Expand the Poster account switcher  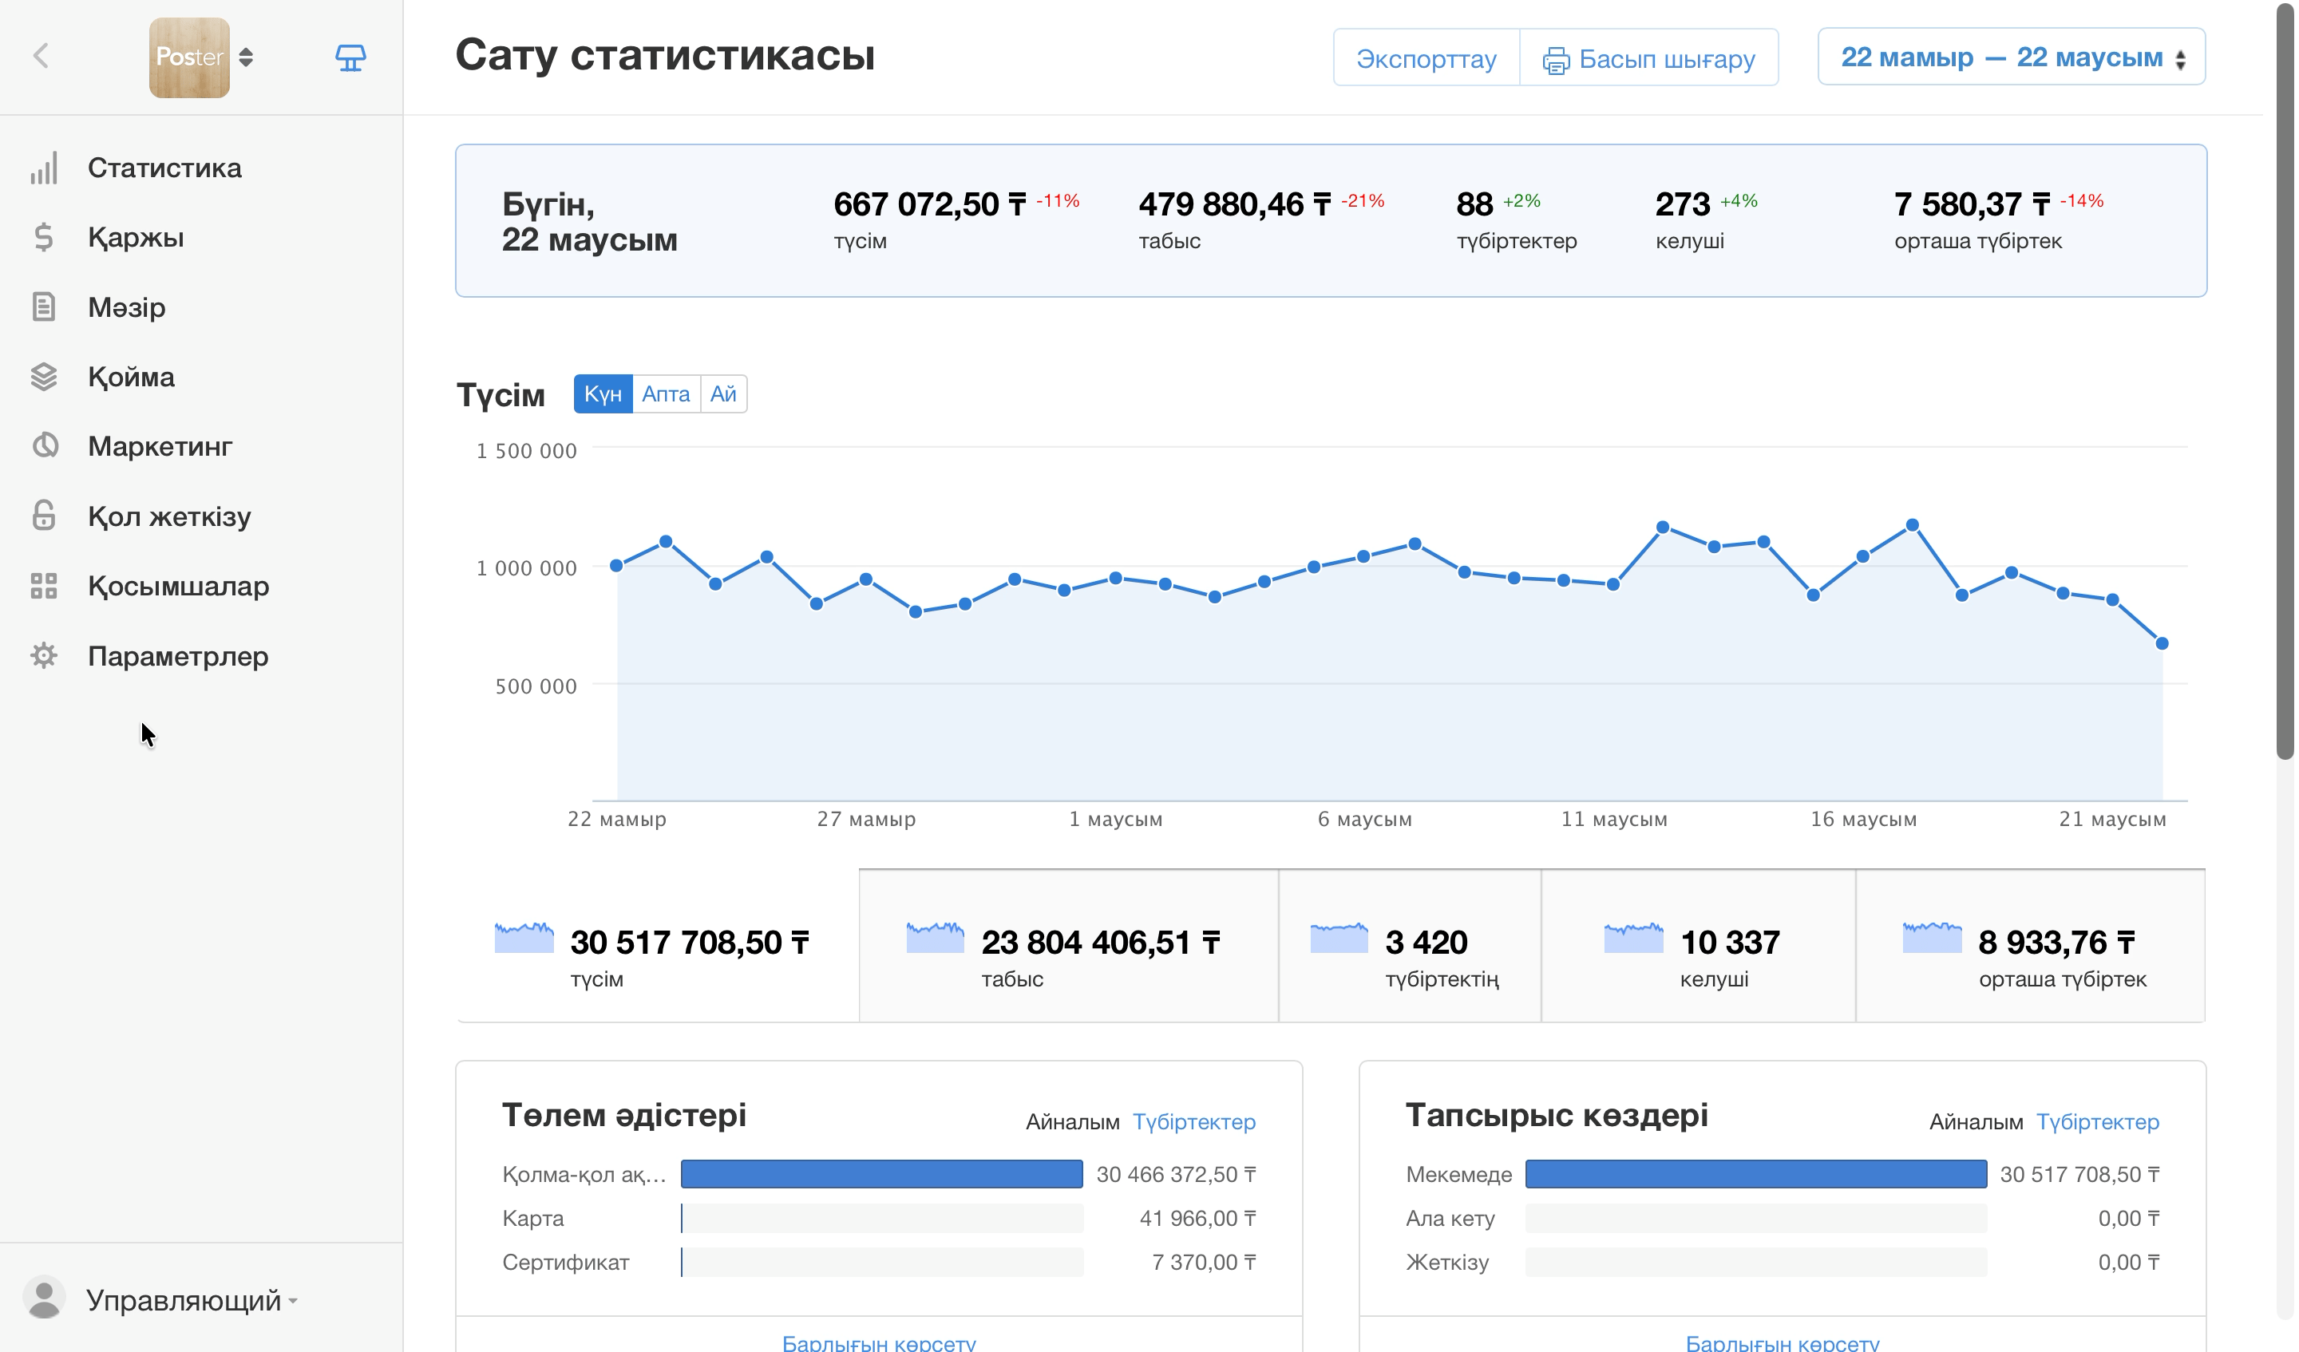203,57
